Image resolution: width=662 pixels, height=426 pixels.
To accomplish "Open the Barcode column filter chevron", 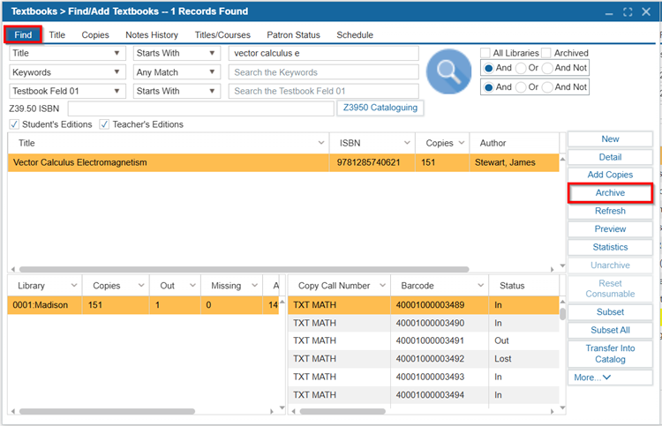I will tap(480, 286).
